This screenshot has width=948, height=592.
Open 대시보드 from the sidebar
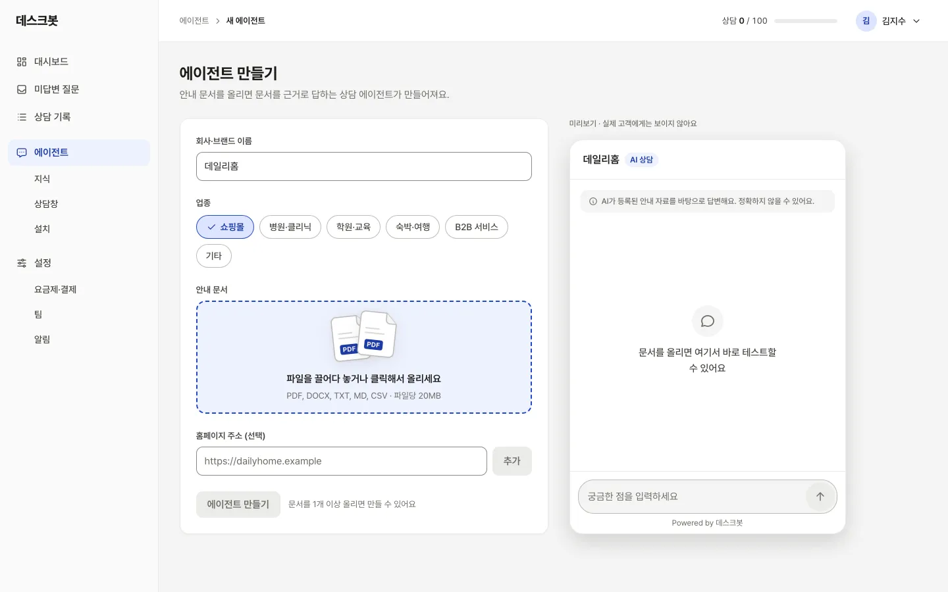tap(79, 62)
